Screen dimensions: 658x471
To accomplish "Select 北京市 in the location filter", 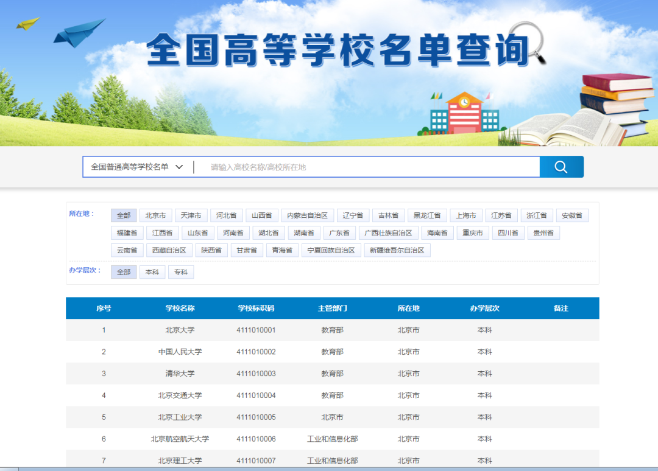I will pyautogui.click(x=155, y=215).
